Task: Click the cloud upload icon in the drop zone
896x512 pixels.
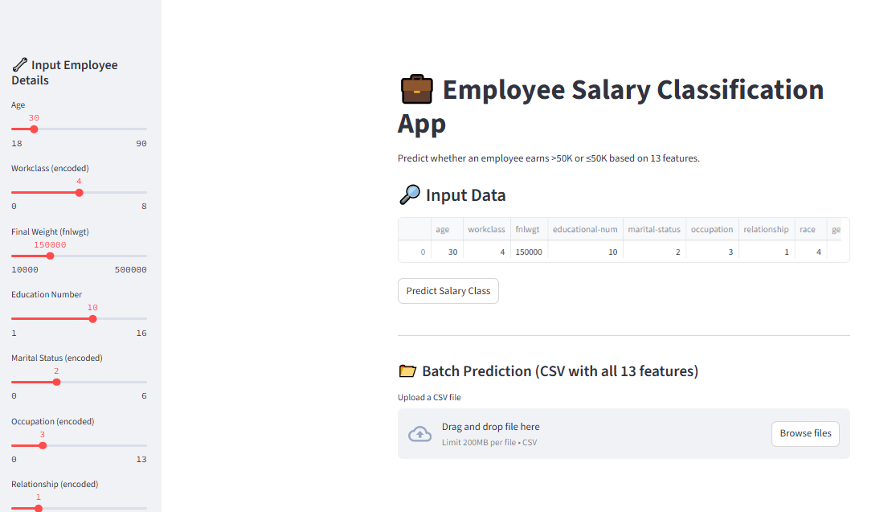Action: [419, 433]
